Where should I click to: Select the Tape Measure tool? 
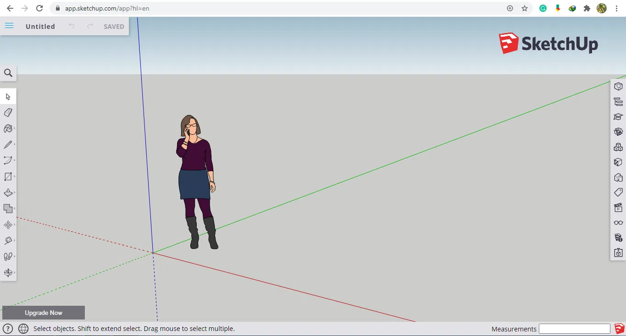pos(8,240)
